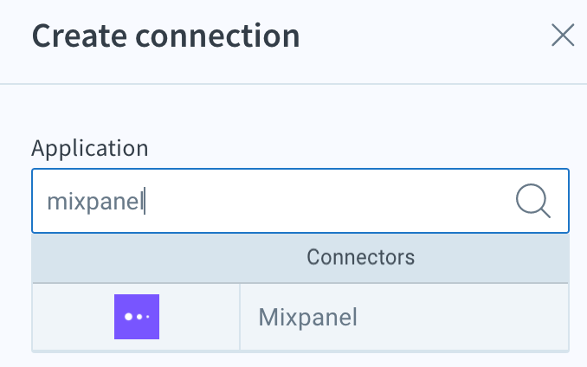Click the Create connection heading
The width and height of the screenshot is (587, 367).
(x=165, y=35)
